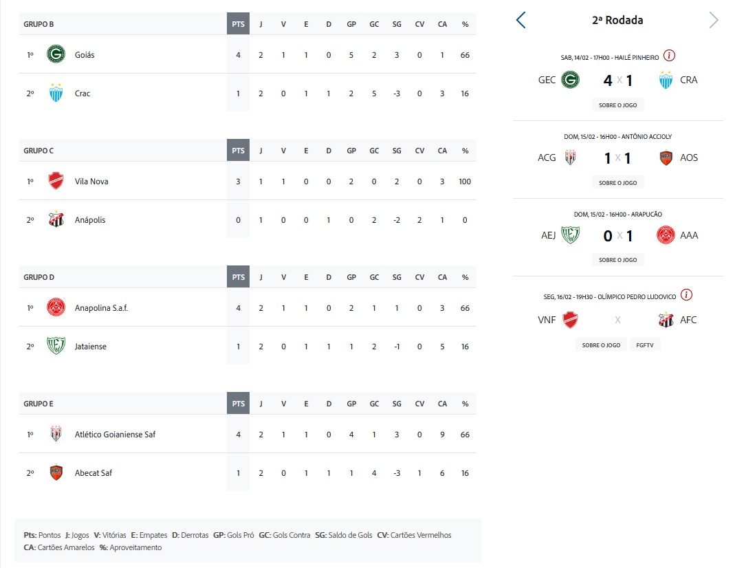The height and width of the screenshot is (568, 735).
Task: Click the Anápolis crest in the standings table
Action: click(56, 220)
